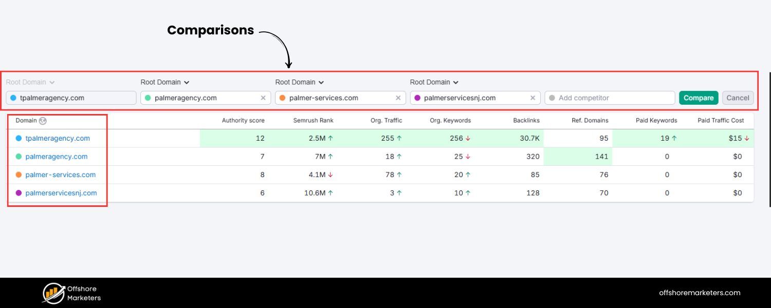Click green dot beside palmeragency.com row
The height and width of the screenshot is (308, 771).
(19, 157)
